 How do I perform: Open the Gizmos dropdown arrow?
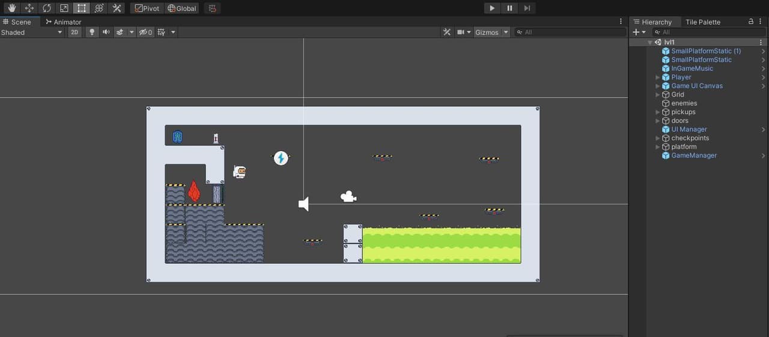point(506,32)
